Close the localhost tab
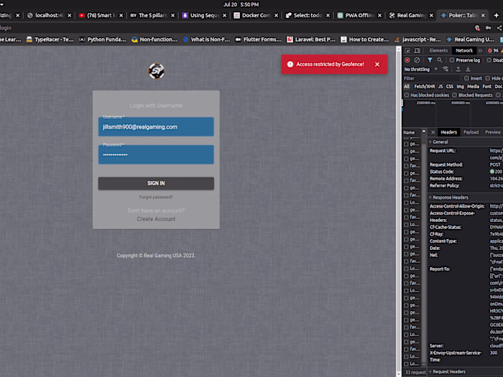 [69, 15]
